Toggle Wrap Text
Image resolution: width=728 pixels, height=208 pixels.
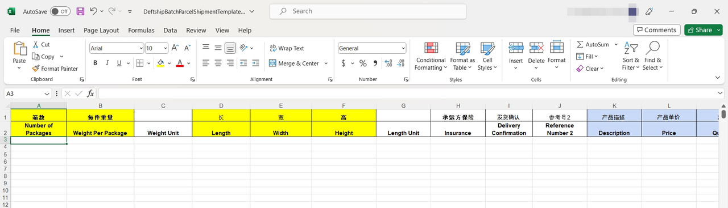(287, 48)
